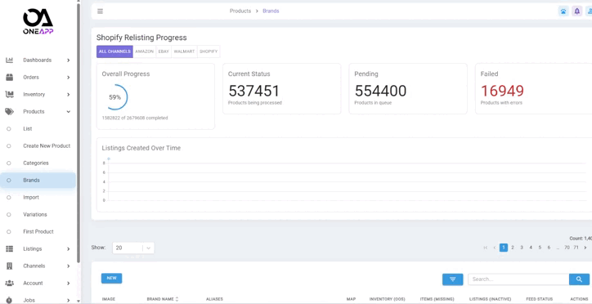592x304 pixels.
Task: Click the sidebar vertical scrollbar
Action: [x=78, y=132]
